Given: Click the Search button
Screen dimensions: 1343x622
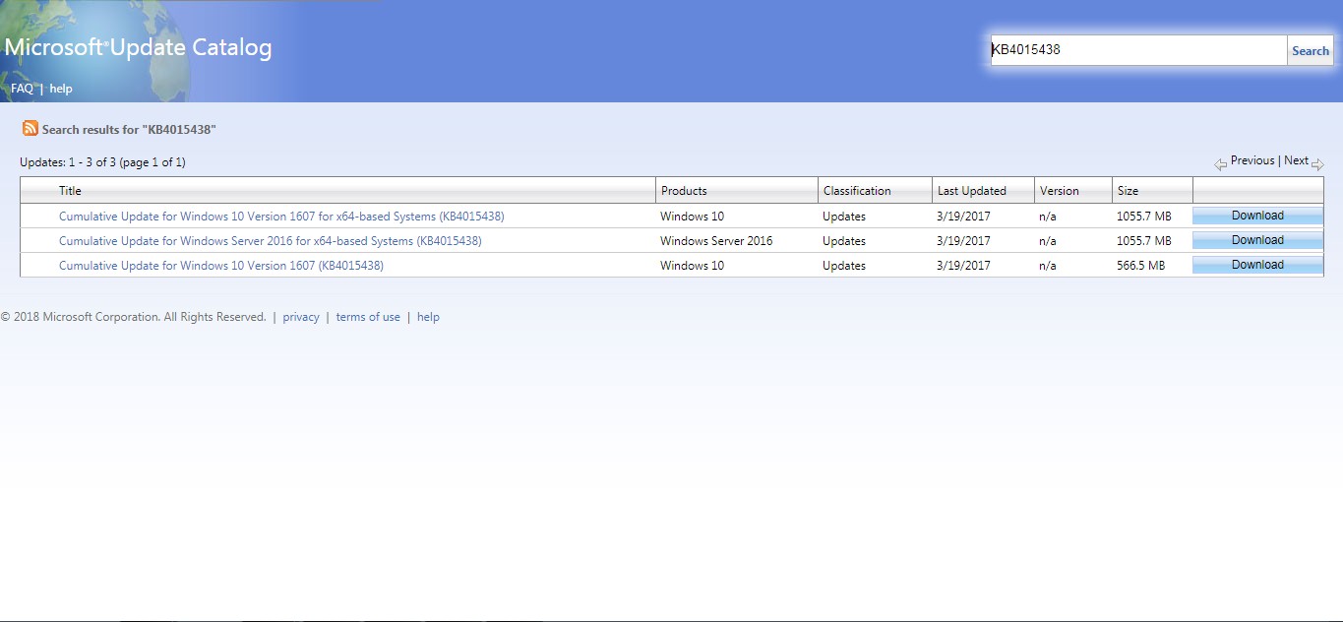Looking at the screenshot, I should click(1311, 50).
